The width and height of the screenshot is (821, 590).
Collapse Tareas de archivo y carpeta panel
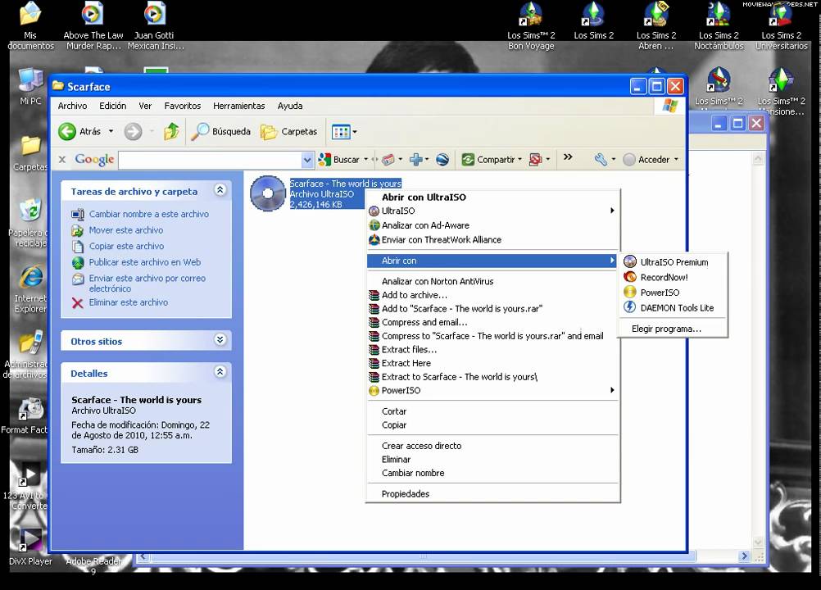(x=220, y=190)
